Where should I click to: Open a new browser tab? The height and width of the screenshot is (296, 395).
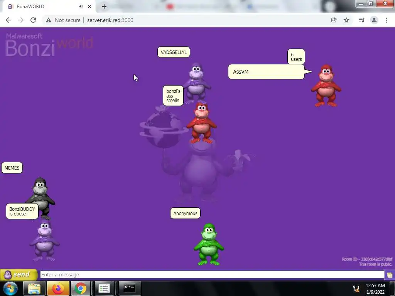(x=104, y=7)
